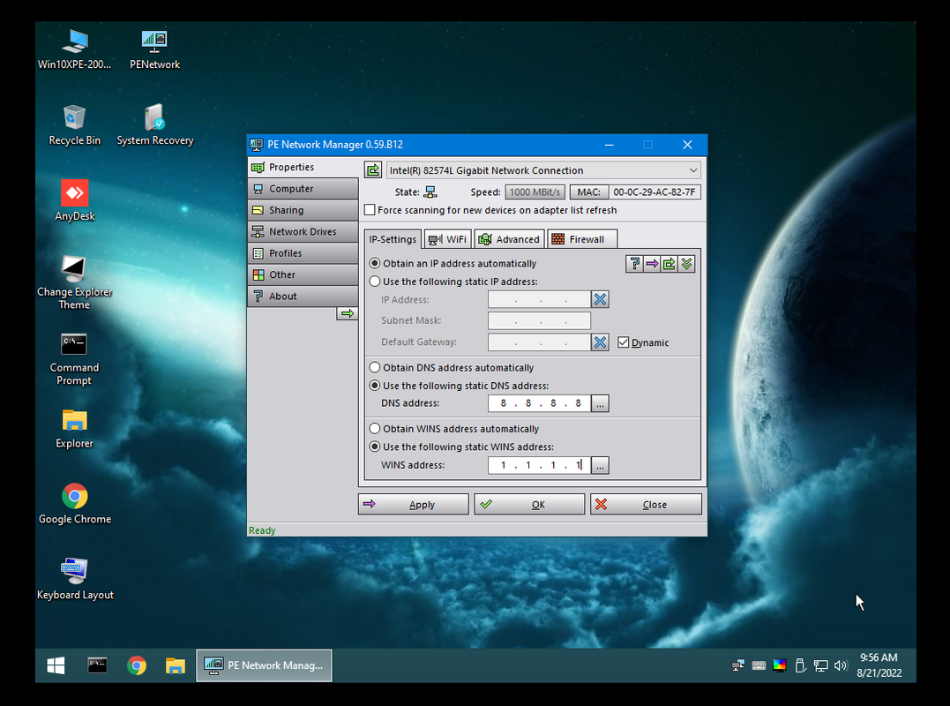
Task: Click the question mark help icon
Action: [x=634, y=264]
